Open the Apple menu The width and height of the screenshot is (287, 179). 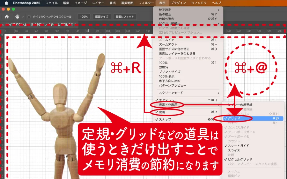(x=6, y=3)
